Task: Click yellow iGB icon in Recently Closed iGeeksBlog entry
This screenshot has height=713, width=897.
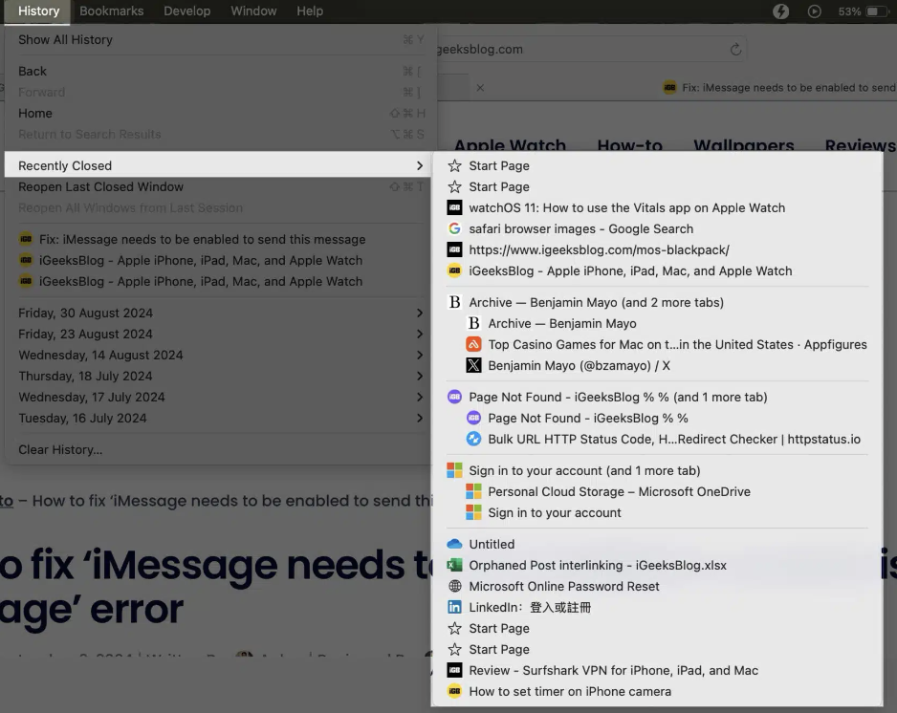Action: (x=454, y=271)
